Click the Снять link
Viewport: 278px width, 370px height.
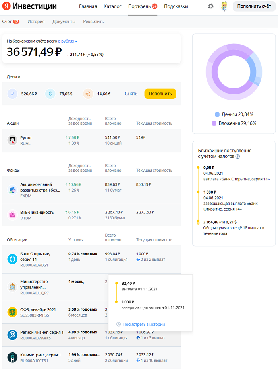pyautogui.click(x=131, y=94)
